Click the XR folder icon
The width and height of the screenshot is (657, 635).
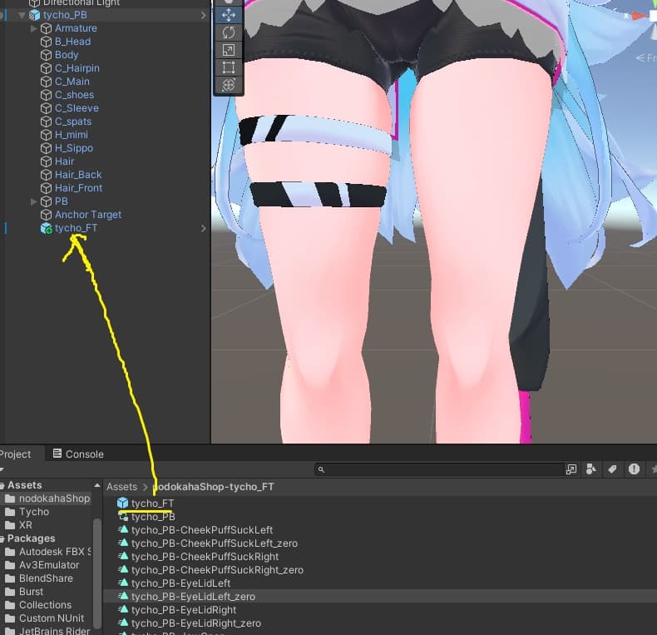(x=10, y=525)
